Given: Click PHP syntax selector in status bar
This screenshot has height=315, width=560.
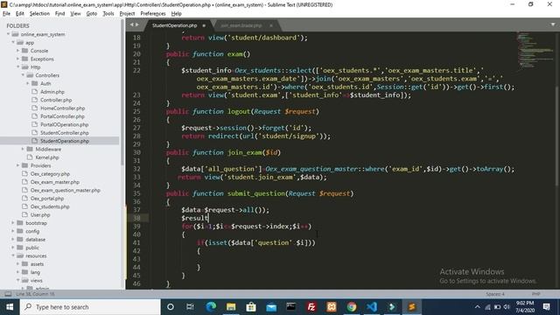Looking at the screenshot, I should click(x=535, y=294).
